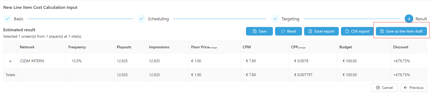The width and height of the screenshot is (431, 110).
Task: Expand the CSDM INTERN network row
Action: 10,61
